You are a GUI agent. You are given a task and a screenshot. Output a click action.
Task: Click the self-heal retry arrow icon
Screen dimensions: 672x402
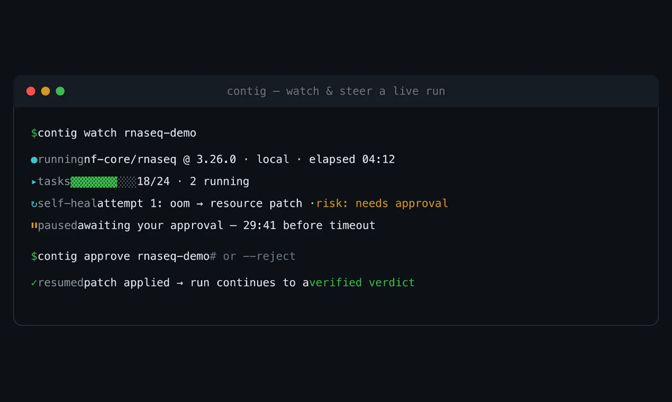pos(34,204)
